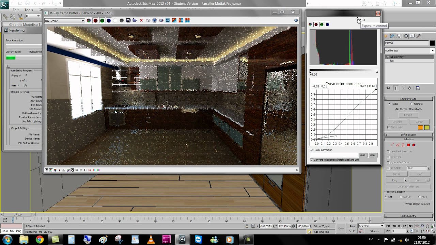Expand Edit Geometry rollout
This screenshot has height=245, width=436.
pyautogui.click(x=408, y=216)
